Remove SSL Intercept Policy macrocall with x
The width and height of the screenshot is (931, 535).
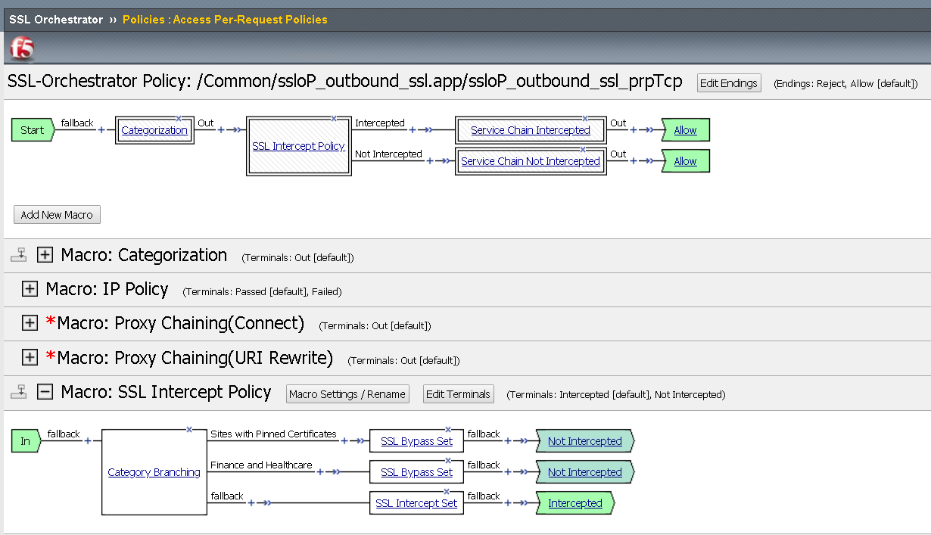click(x=334, y=118)
